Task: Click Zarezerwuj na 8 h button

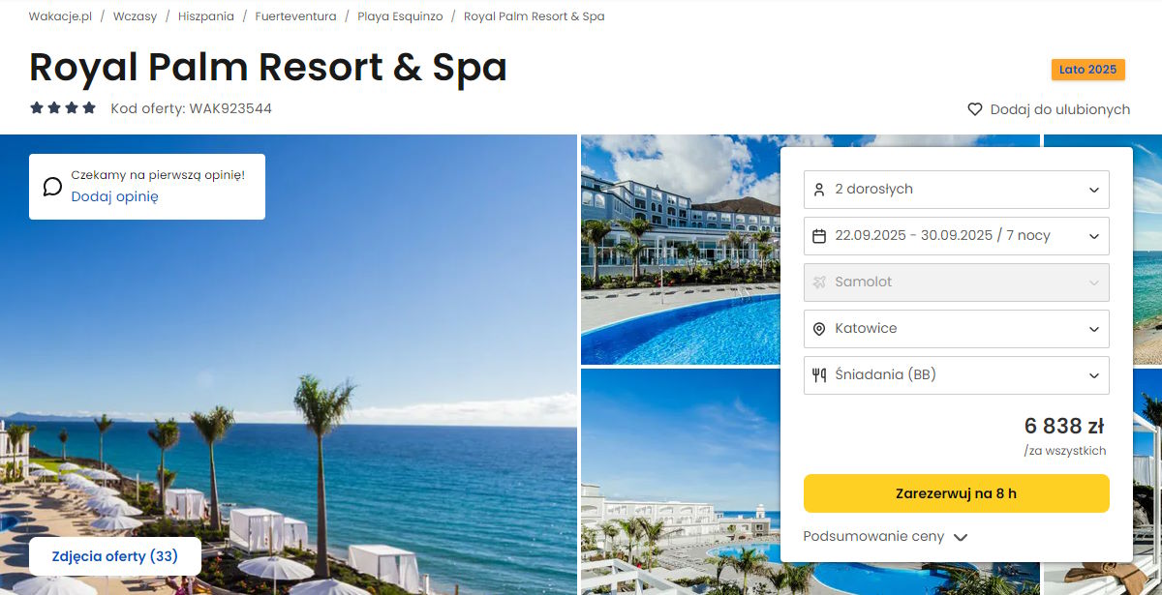Action: pyautogui.click(x=957, y=493)
